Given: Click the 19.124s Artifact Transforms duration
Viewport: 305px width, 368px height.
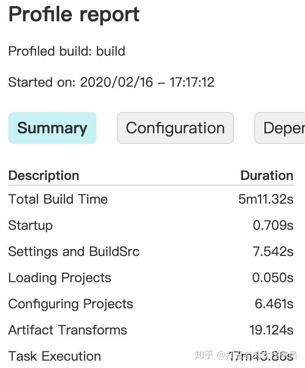Looking at the screenshot, I should coord(271,330).
